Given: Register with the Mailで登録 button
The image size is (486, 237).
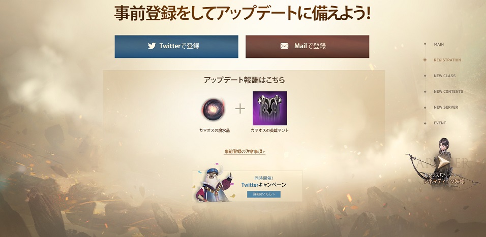Looking at the screenshot, I should coord(307,47).
